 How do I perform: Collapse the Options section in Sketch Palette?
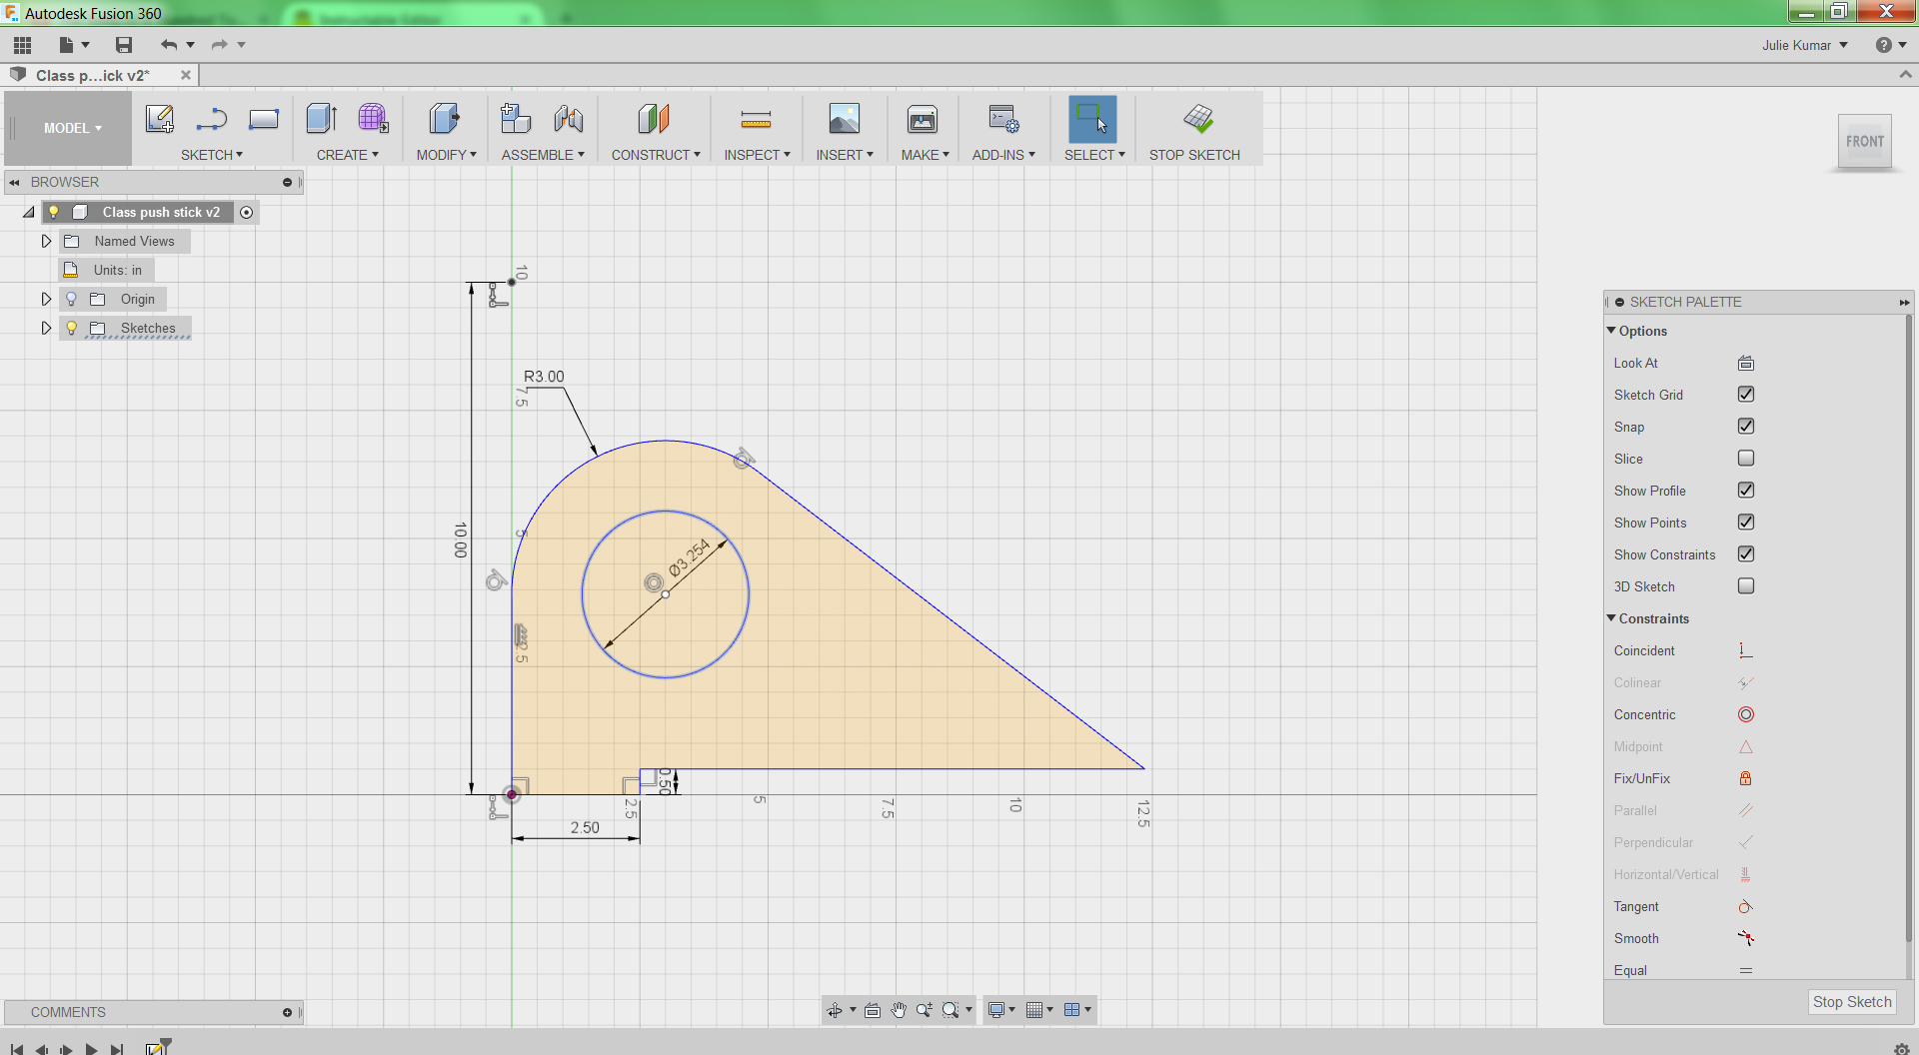click(1611, 331)
